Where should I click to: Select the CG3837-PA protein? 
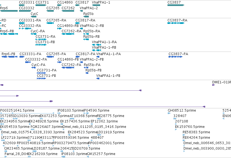pos(175,57)
